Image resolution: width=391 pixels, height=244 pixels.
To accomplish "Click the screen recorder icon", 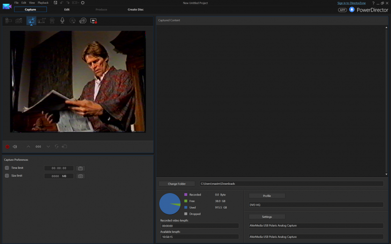I will pyautogui.click(x=93, y=21).
